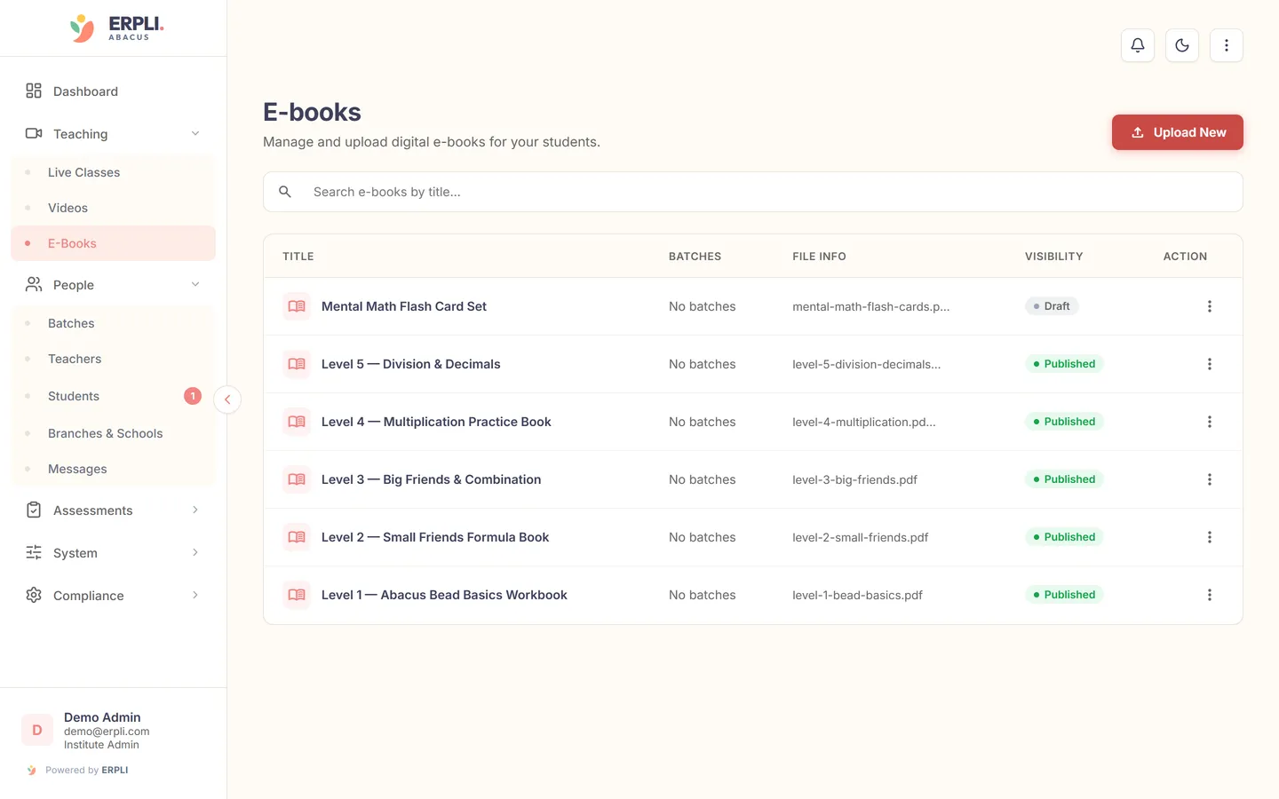Click 'No batches' in Level 5 row
The width and height of the screenshot is (1279, 799).
coord(702,364)
